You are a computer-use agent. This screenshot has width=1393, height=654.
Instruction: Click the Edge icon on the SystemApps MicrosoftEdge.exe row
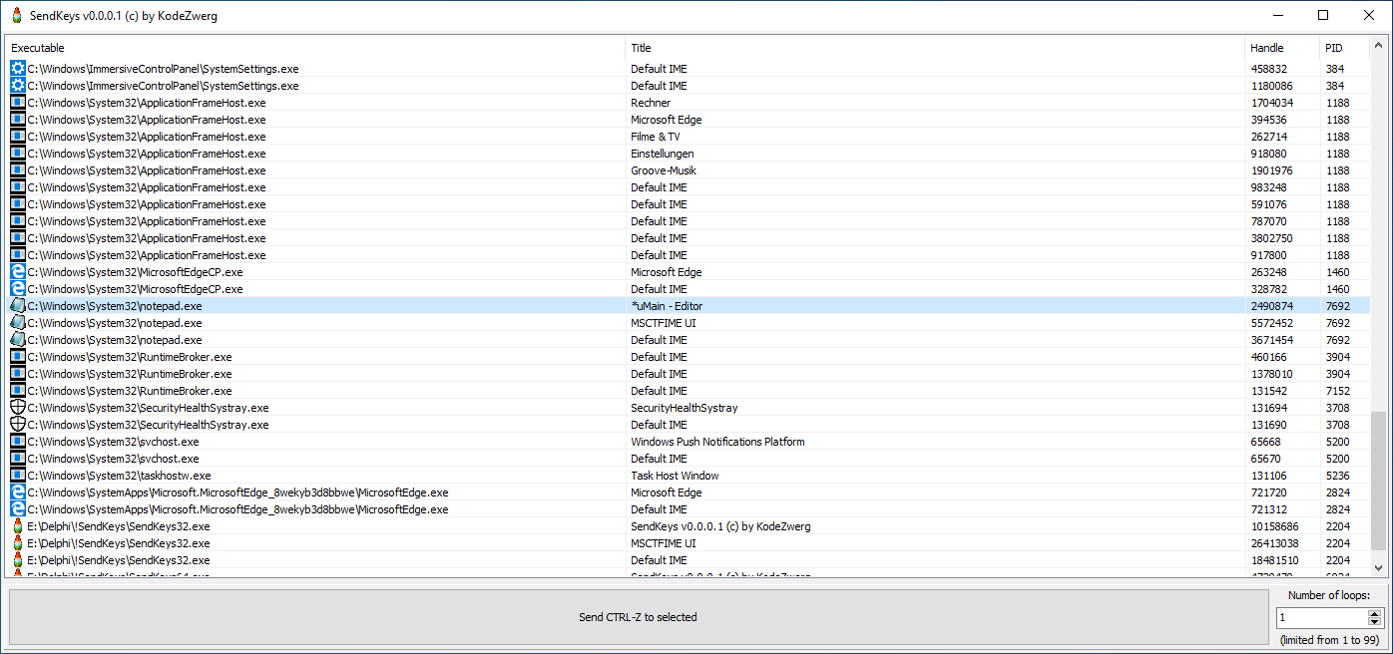pos(17,491)
